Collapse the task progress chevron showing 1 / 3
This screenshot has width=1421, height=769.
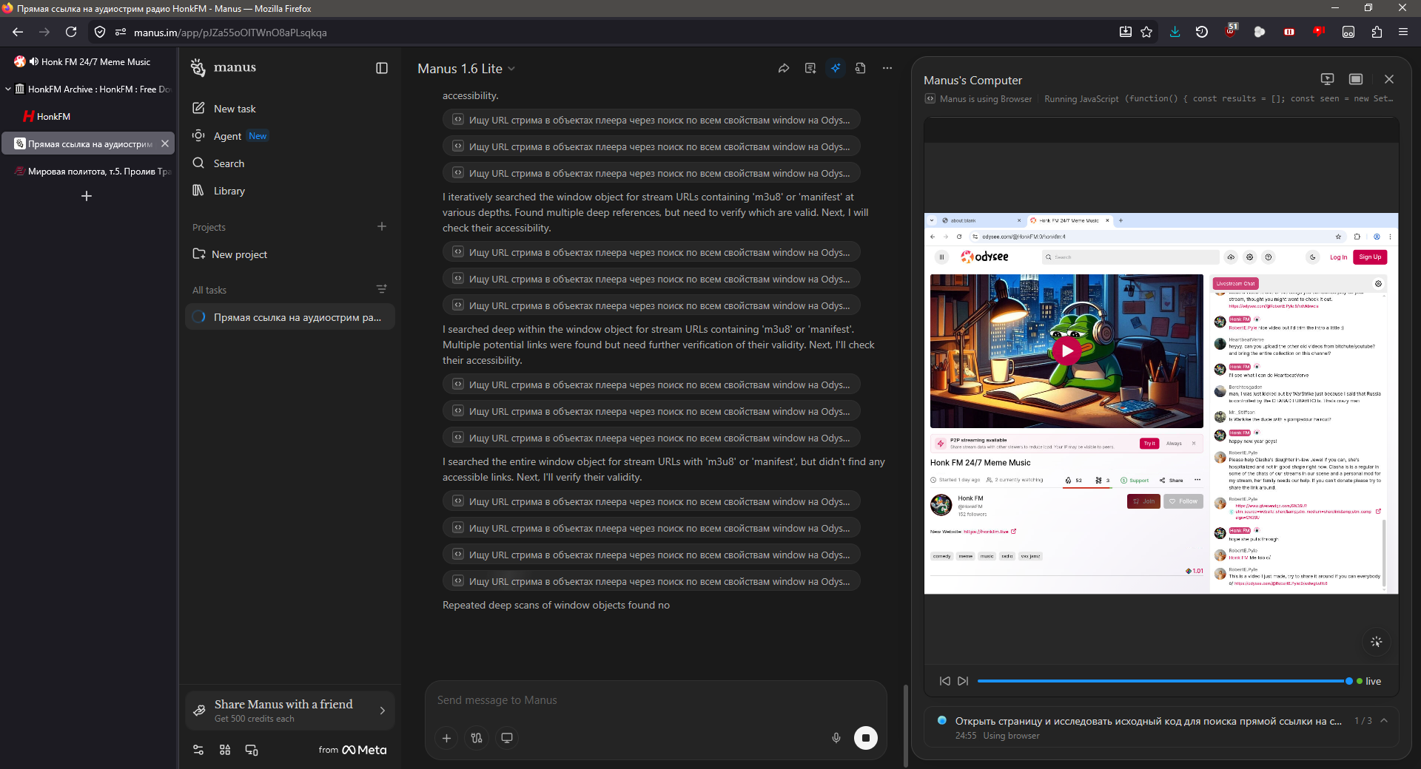click(x=1384, y=721)
